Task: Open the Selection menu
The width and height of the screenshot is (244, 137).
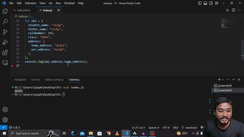Action: (30, 3)
